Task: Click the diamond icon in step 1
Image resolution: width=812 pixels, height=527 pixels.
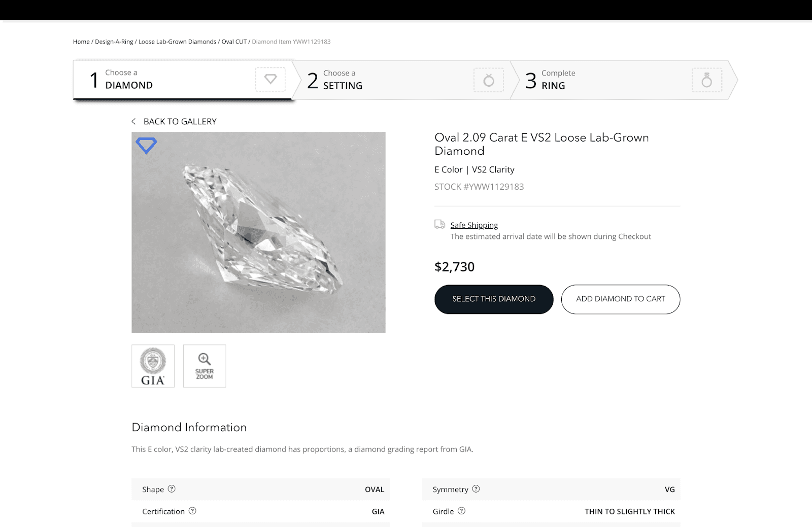Action: (x=270, y=79)
